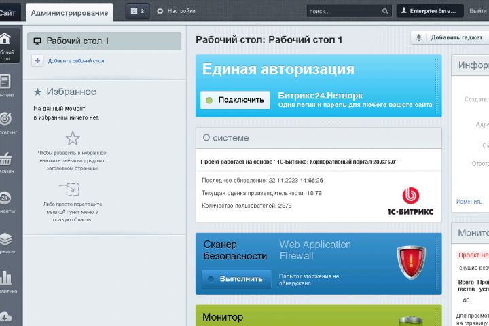Image resolution: width=489 pixels, height=326 pixels.
Task: Click Выполнить in Сканер безопасности gadget
Action: click(x=236, y=279)
